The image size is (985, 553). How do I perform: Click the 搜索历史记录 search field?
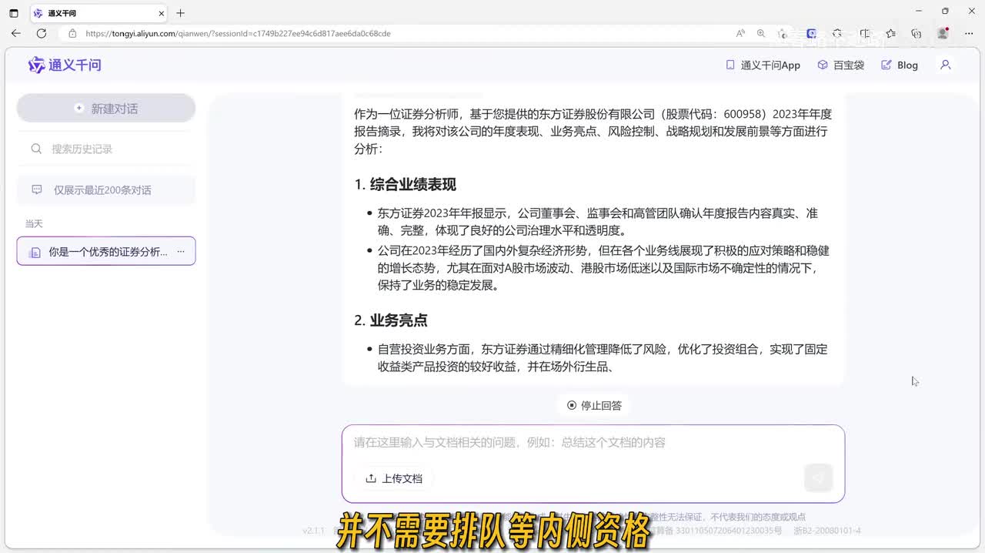(106, 149)
